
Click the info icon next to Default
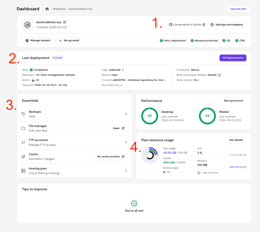pos(219,75)
